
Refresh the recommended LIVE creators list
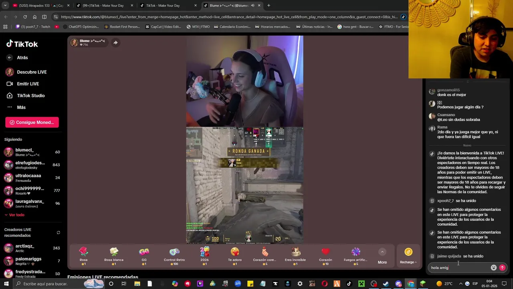tap(58, 232)
